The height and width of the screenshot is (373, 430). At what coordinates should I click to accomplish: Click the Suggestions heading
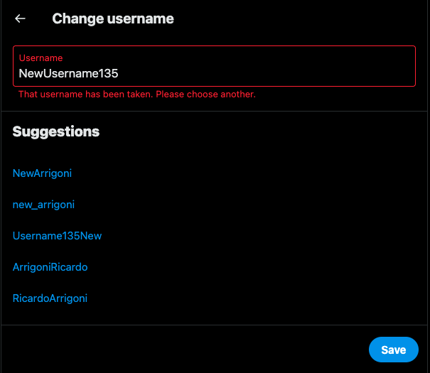tap(55, 131)
